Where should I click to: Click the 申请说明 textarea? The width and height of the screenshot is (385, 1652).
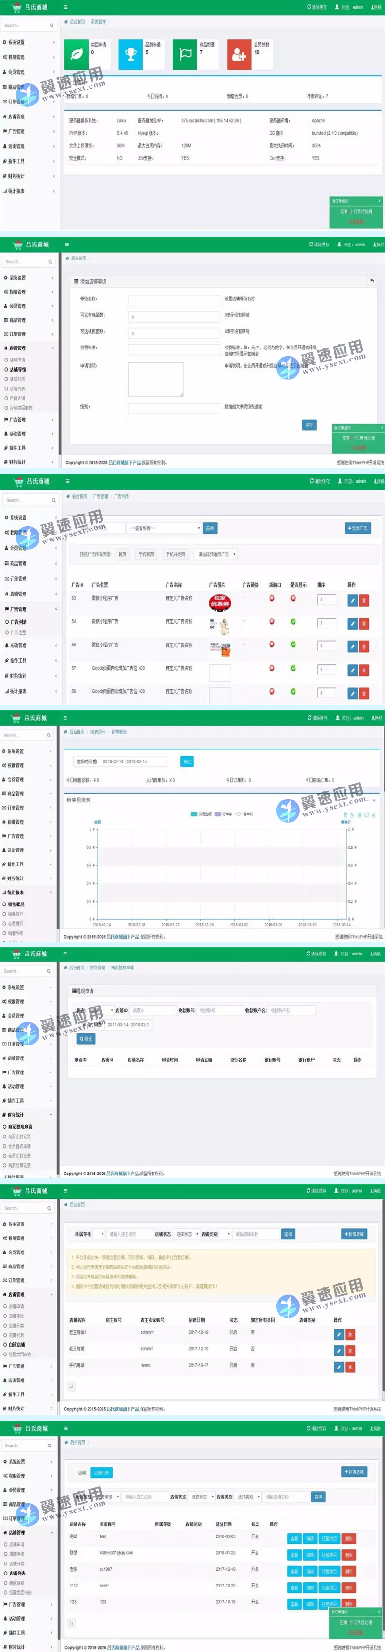pos(156,379)
